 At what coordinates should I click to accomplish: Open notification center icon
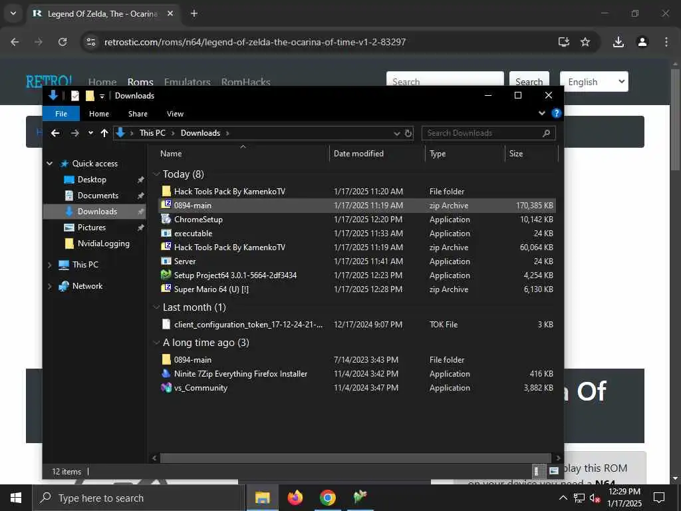pyautogui.click(x=659, y=498)
